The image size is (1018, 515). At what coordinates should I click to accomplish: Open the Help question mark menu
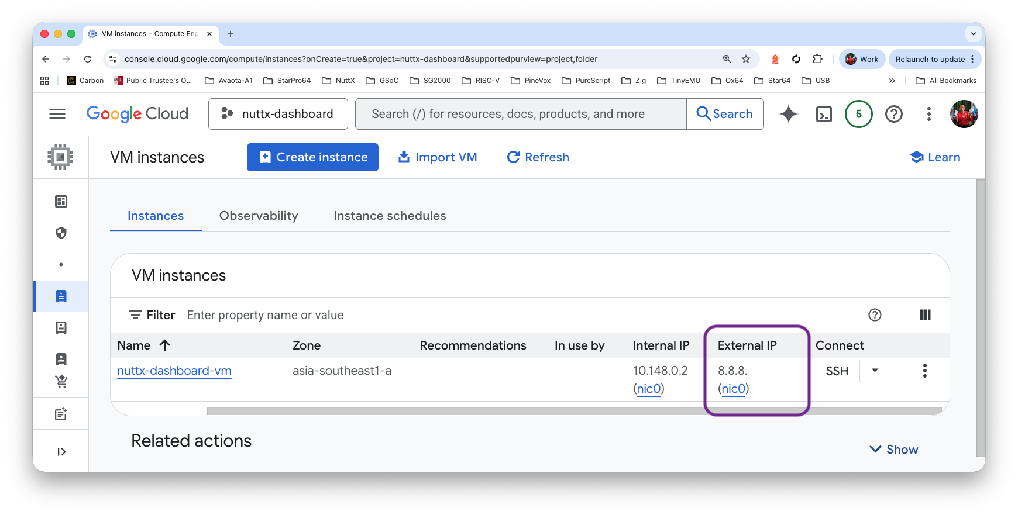click(x=893, y=114)
